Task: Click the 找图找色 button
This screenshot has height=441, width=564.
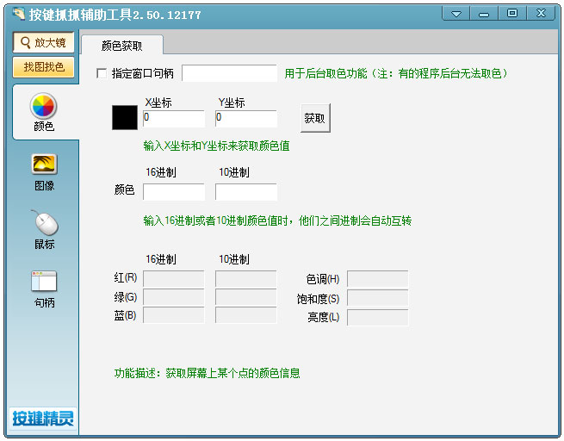Action: (44, 67)
